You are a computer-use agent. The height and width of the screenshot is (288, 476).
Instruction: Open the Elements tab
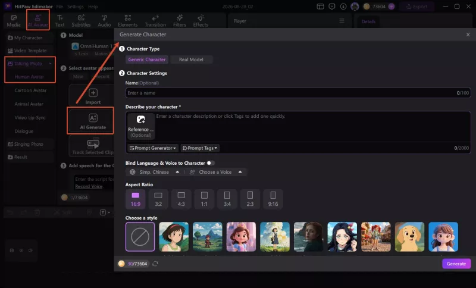(127, 21)
